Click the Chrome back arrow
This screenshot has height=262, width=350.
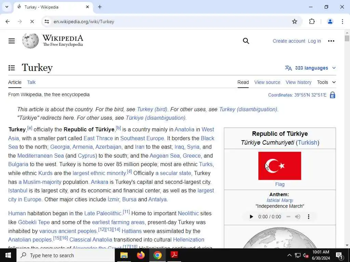(x=8, y=21)
